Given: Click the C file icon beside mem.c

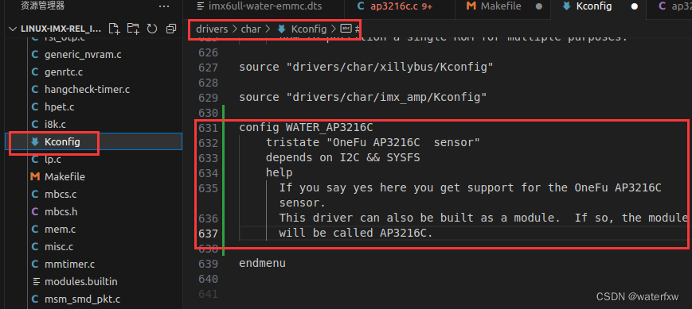Looking at the screenshot, I should 35,230.
